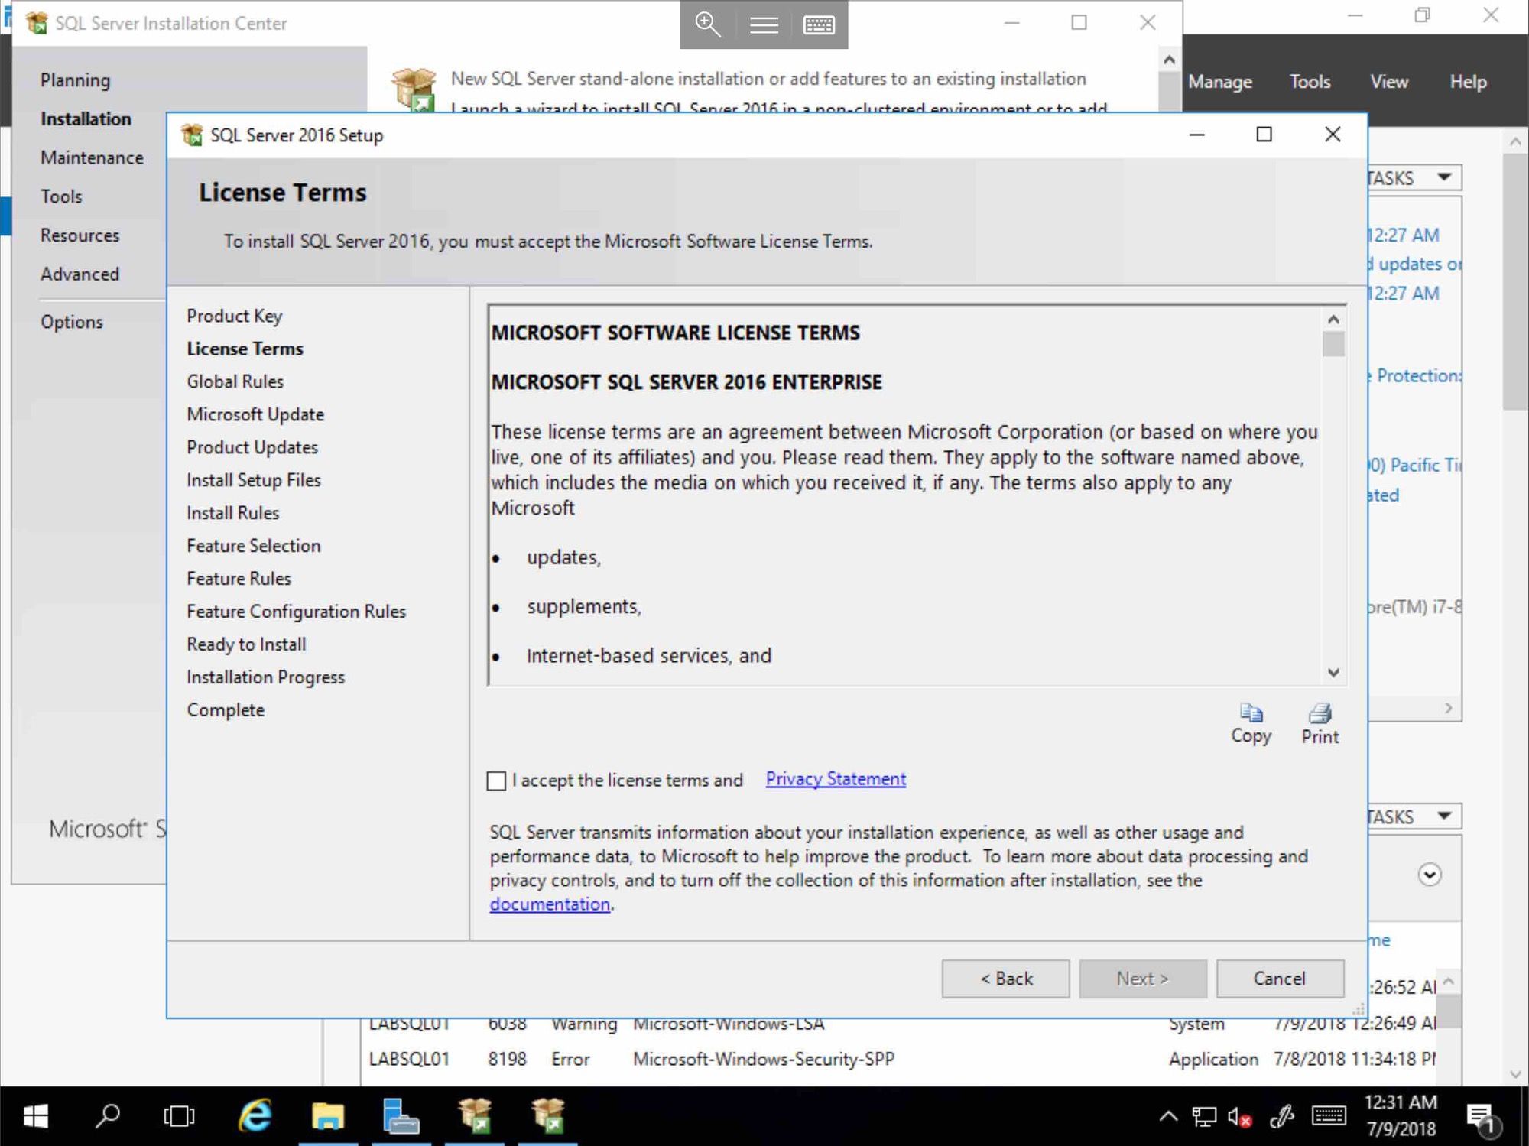The height and width of the screenshot is (1146, 1529).
Task: Accept the license terms checkbox
Action: click(x=496, y=781)
